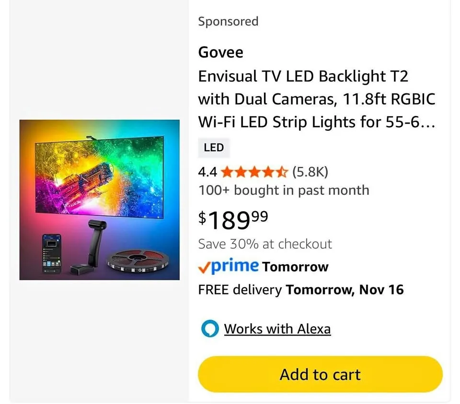Image resolution: width=460 pixels, height=404 pixels.
Task: Click the orange star rating icons
Action: tap(254, 171)
